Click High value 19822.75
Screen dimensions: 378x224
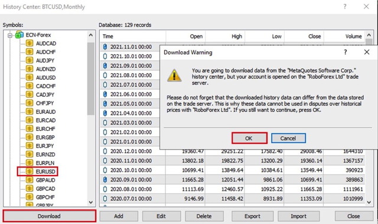coord(232,161)
